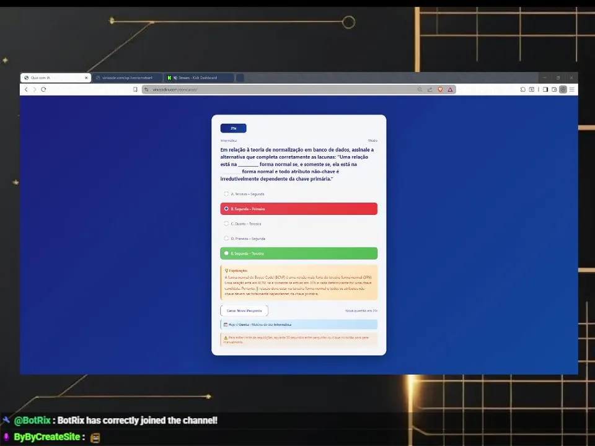Click the lightbulb icon beside Explicação
The height and width of the screenshot is (446, 595).
[227, 271]
